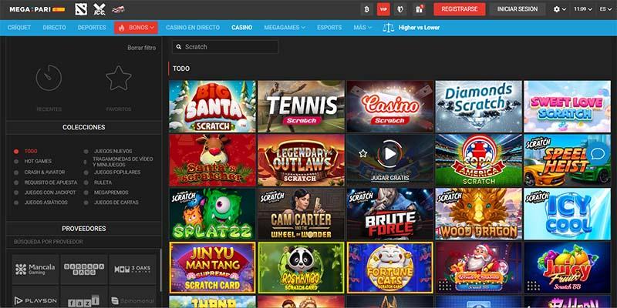617x308 pixels.
Task: Click the providers list scrollbar
Action: pyautogui.click(x=160, y=270)
